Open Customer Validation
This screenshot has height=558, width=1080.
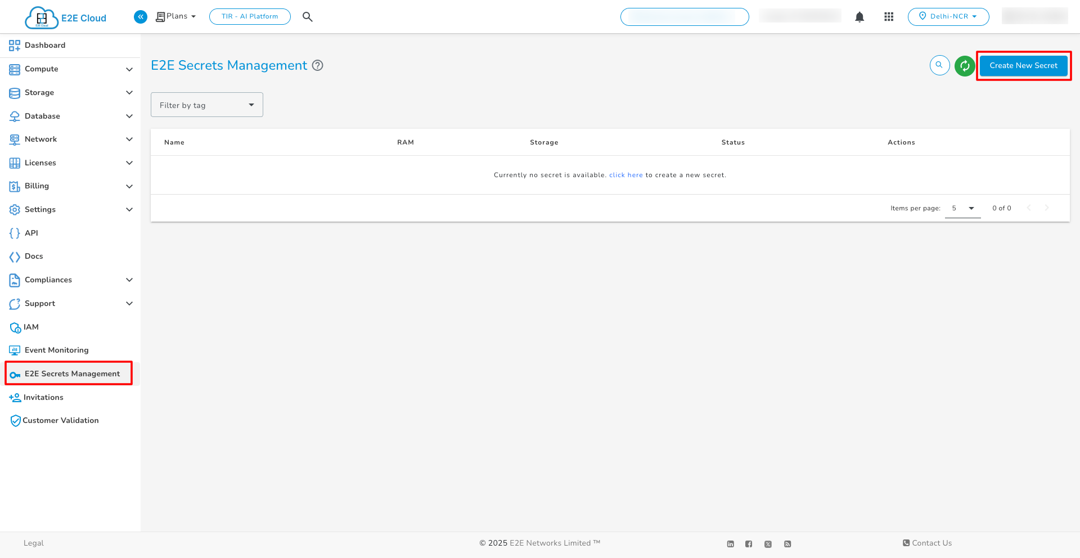click(60, 421)
